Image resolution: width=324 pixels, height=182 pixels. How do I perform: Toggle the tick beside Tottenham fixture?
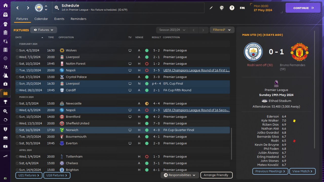tap(17, 157)
